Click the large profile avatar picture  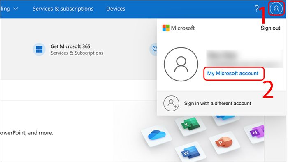181,64
